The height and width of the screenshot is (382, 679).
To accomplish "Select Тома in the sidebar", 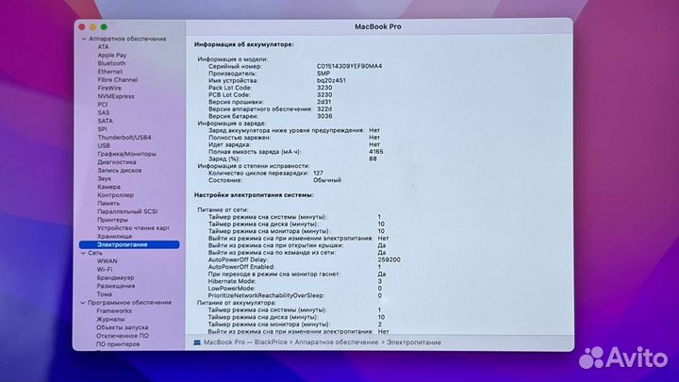I will pos(104,294).
